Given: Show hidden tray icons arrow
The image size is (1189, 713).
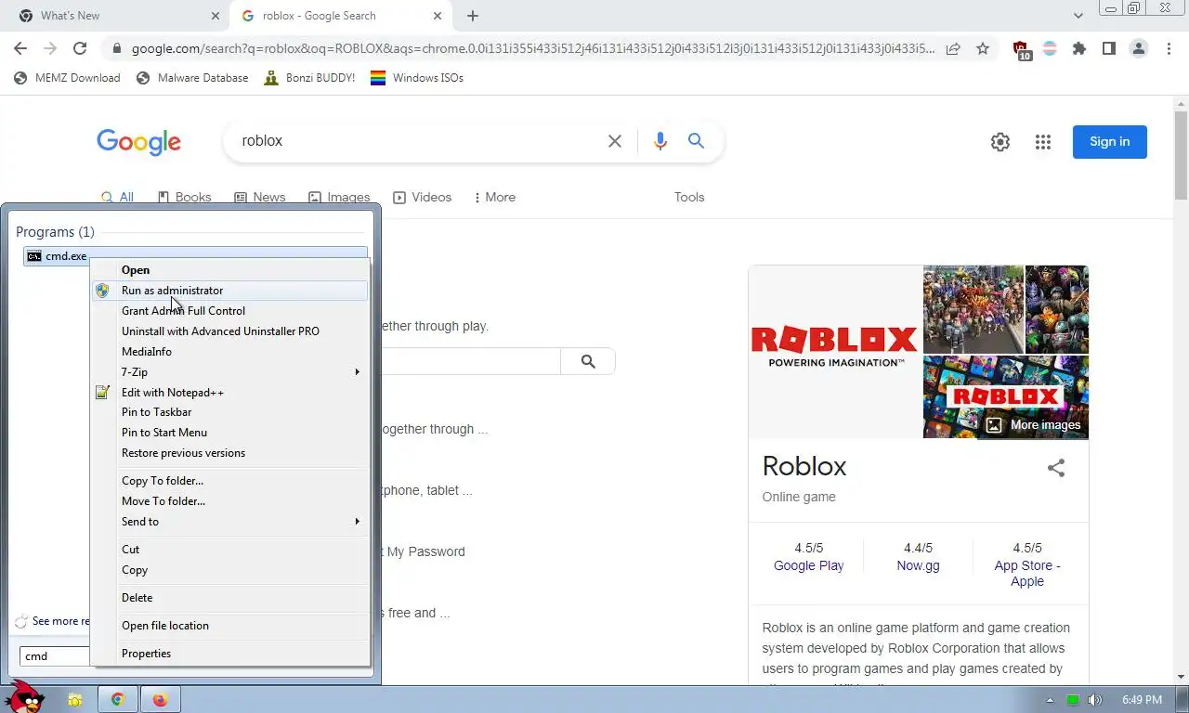Looking at the screenshot, I should 1051,700.
